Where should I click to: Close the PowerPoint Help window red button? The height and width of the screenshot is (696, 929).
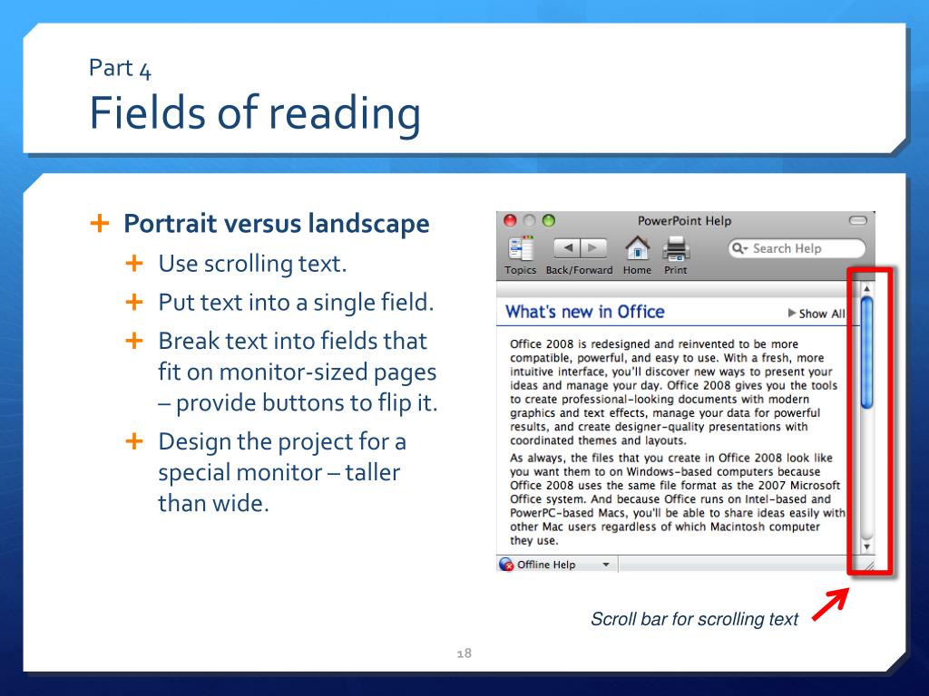pos(510,221)
